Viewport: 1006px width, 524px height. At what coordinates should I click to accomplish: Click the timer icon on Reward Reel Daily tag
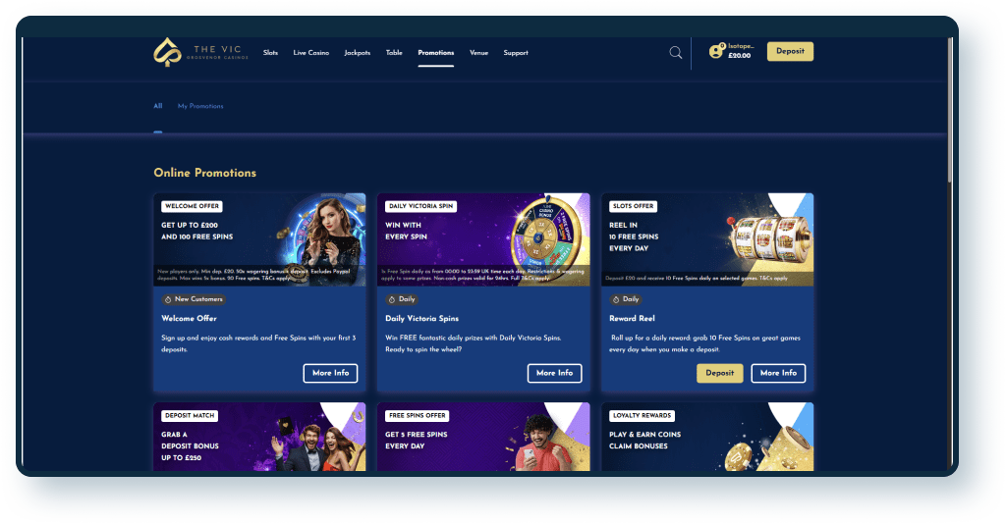pyautogui.click(x=616, y=299)
